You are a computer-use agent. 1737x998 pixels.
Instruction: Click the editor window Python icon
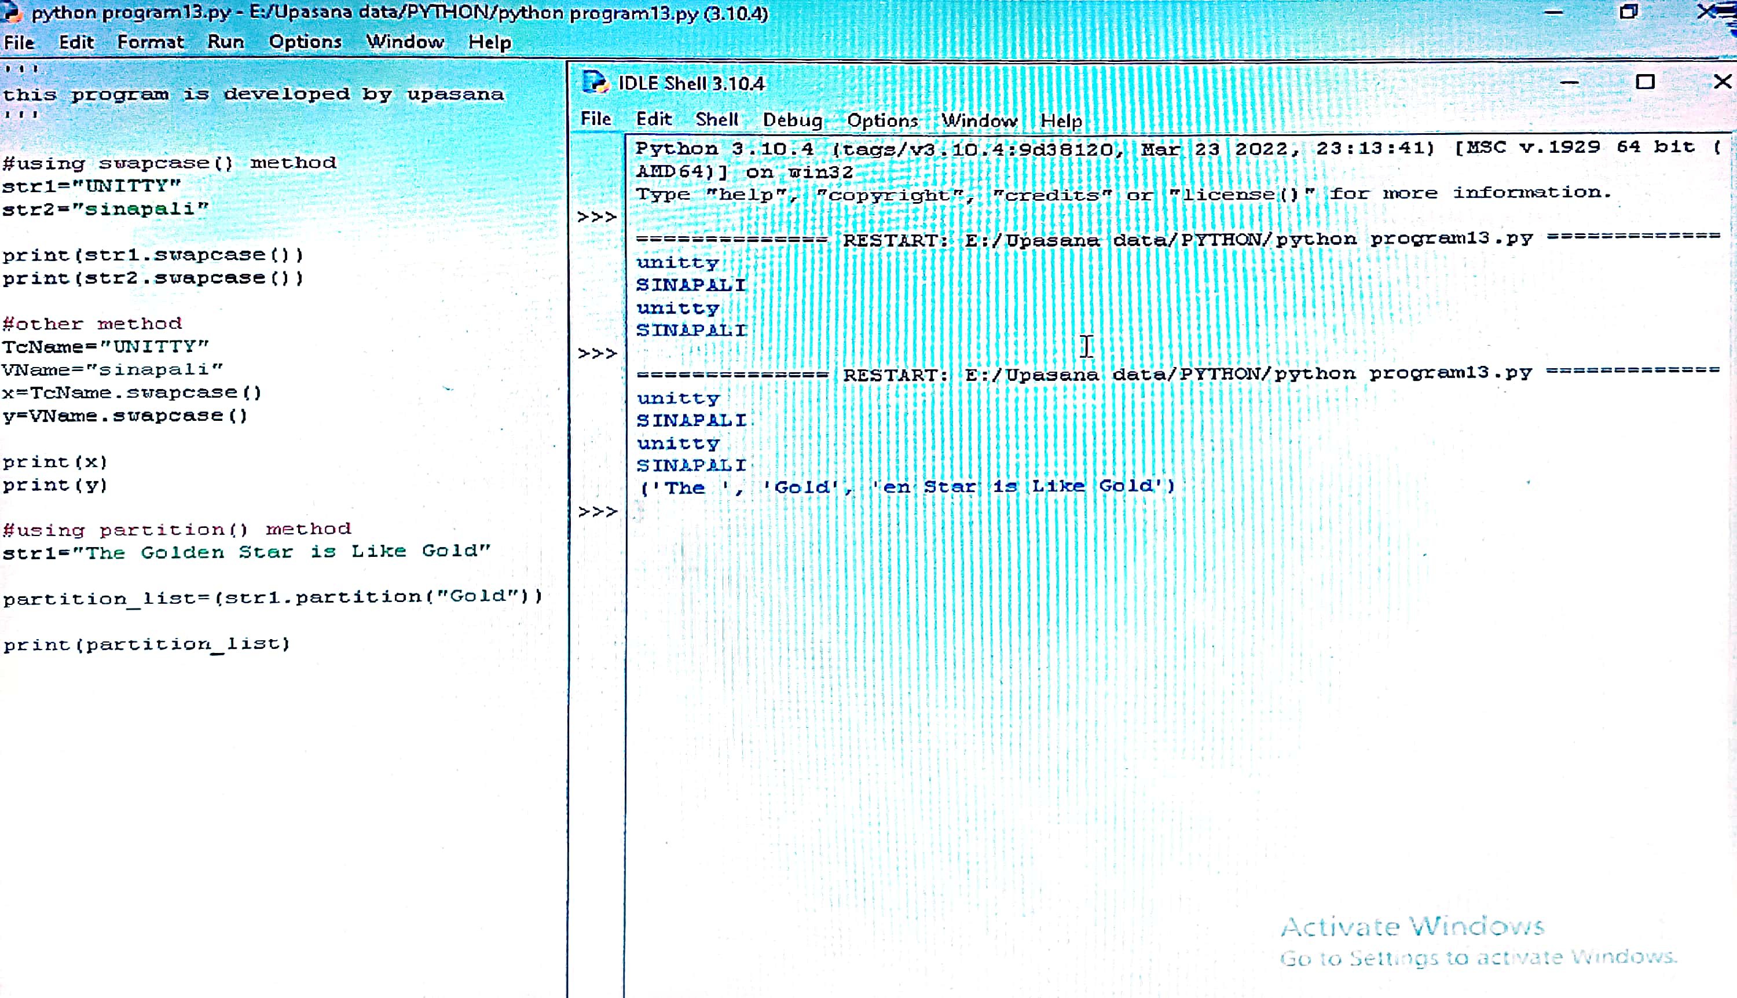(10, 12)
